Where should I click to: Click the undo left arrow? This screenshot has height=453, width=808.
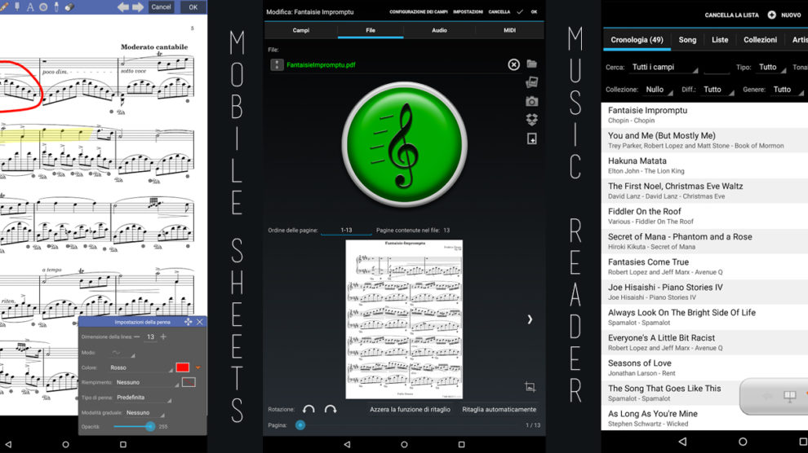123,7
